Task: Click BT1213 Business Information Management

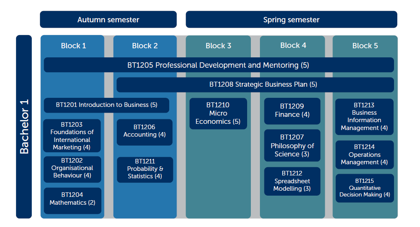Action: (x=364, y=117)
